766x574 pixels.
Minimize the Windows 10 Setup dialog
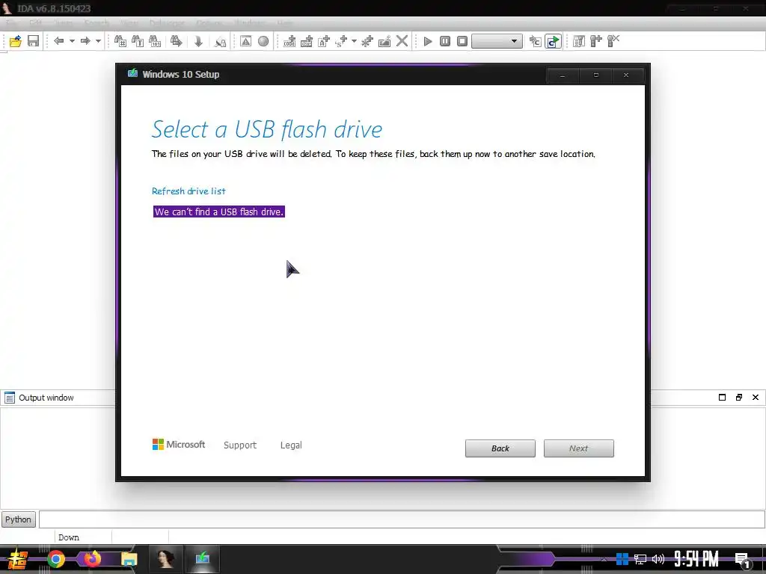click(563, 75)
